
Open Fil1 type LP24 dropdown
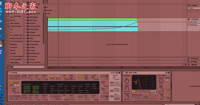(57, 76)
